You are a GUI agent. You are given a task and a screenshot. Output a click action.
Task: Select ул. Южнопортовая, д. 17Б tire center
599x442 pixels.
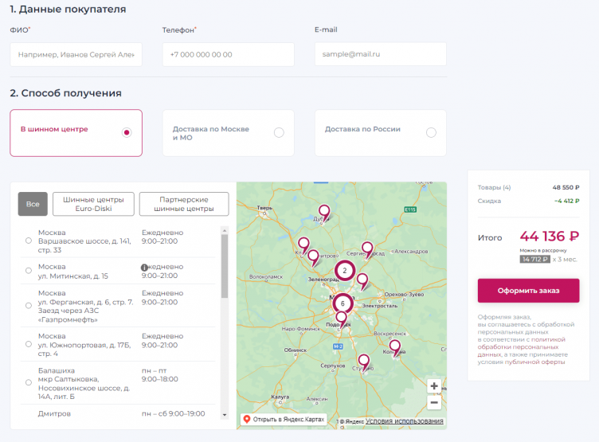coord(29,345)
